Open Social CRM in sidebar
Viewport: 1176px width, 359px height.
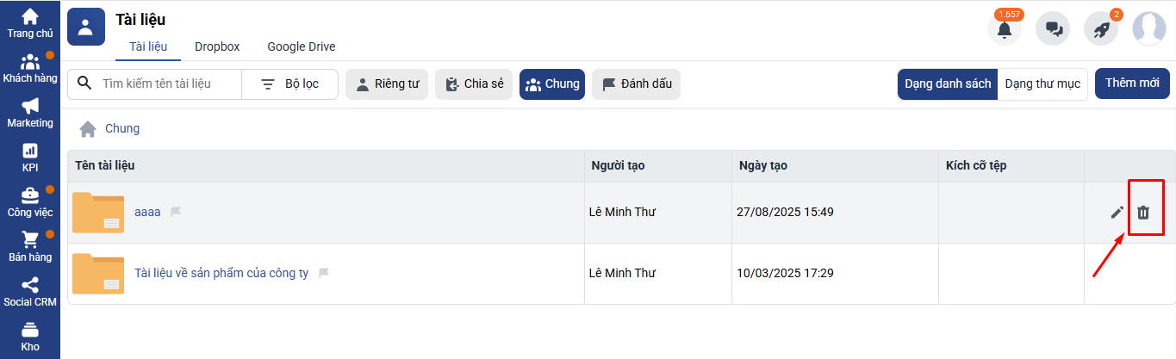pos(30,292)
